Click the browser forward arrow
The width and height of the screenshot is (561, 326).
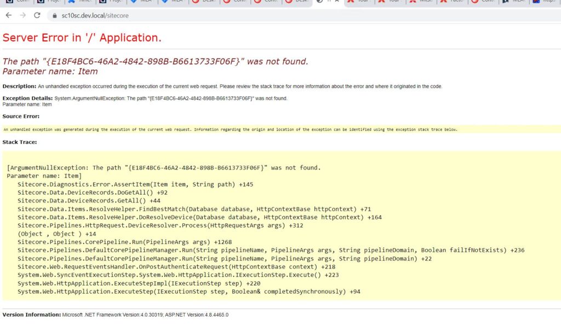(22, 15)
